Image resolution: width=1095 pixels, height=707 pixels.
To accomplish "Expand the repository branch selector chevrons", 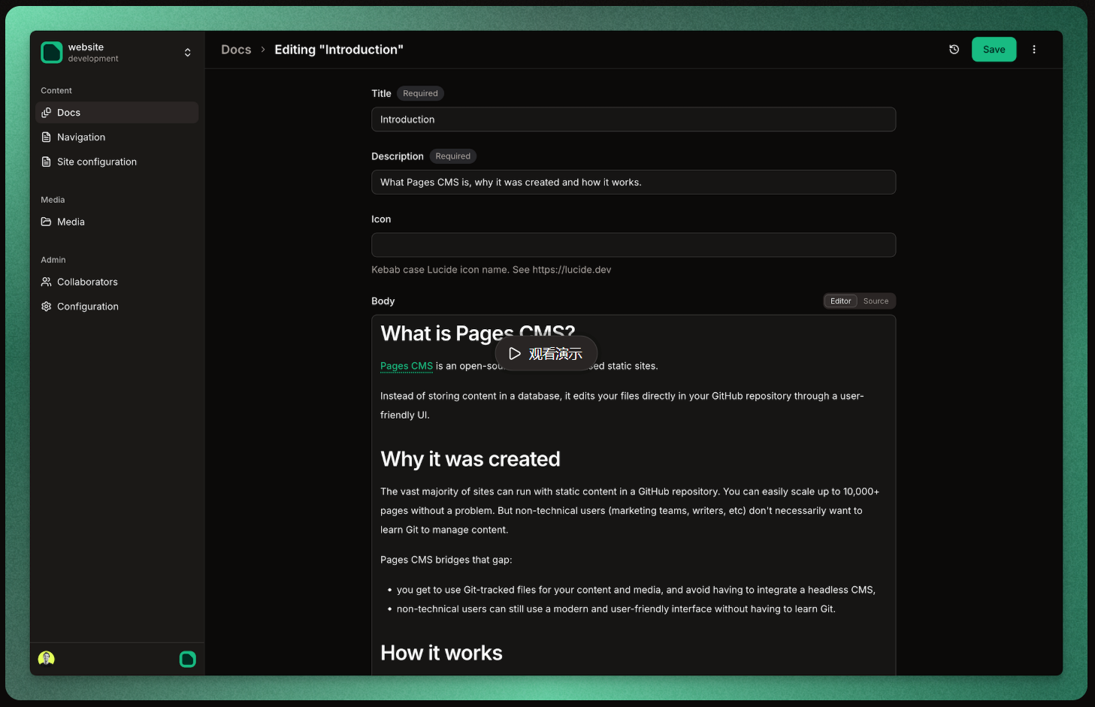I will click(187, 52).
